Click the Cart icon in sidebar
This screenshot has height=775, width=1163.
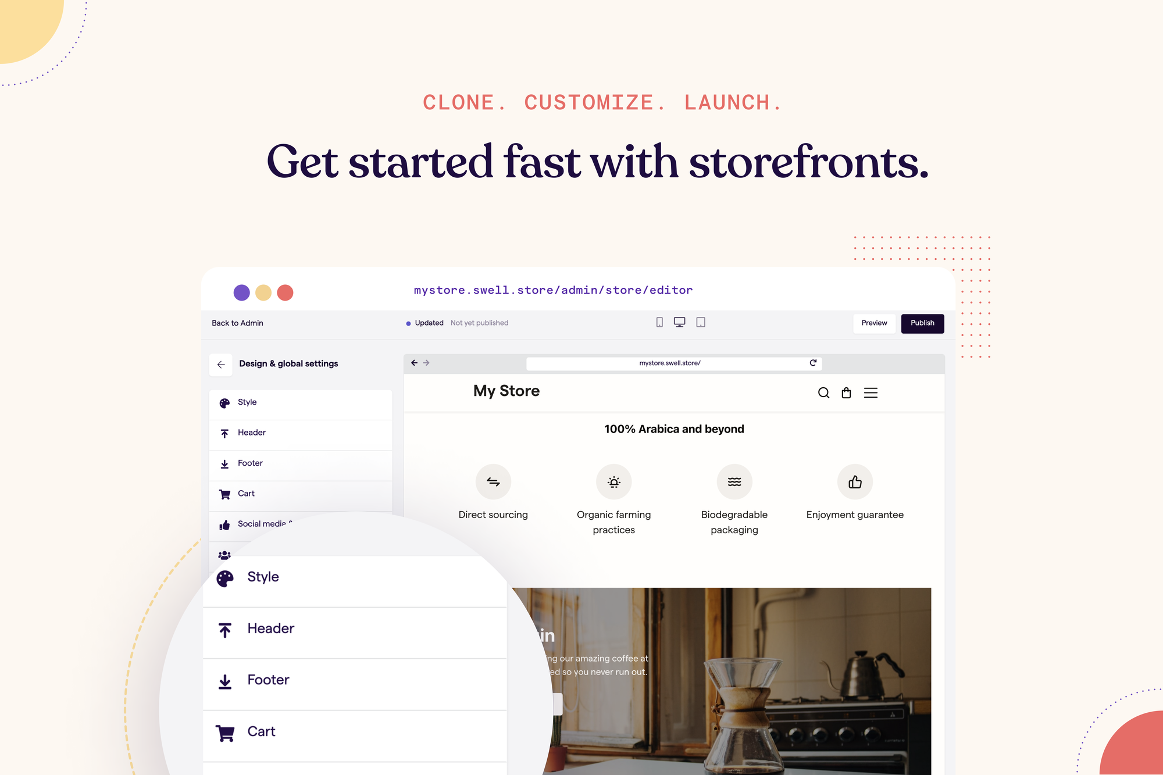click(225, 492)
